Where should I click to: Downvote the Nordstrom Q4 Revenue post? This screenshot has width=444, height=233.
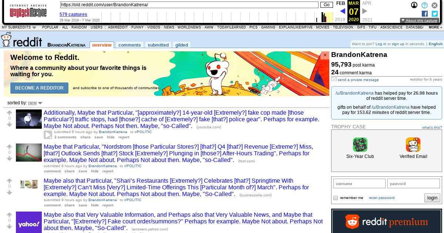[10, 159]
